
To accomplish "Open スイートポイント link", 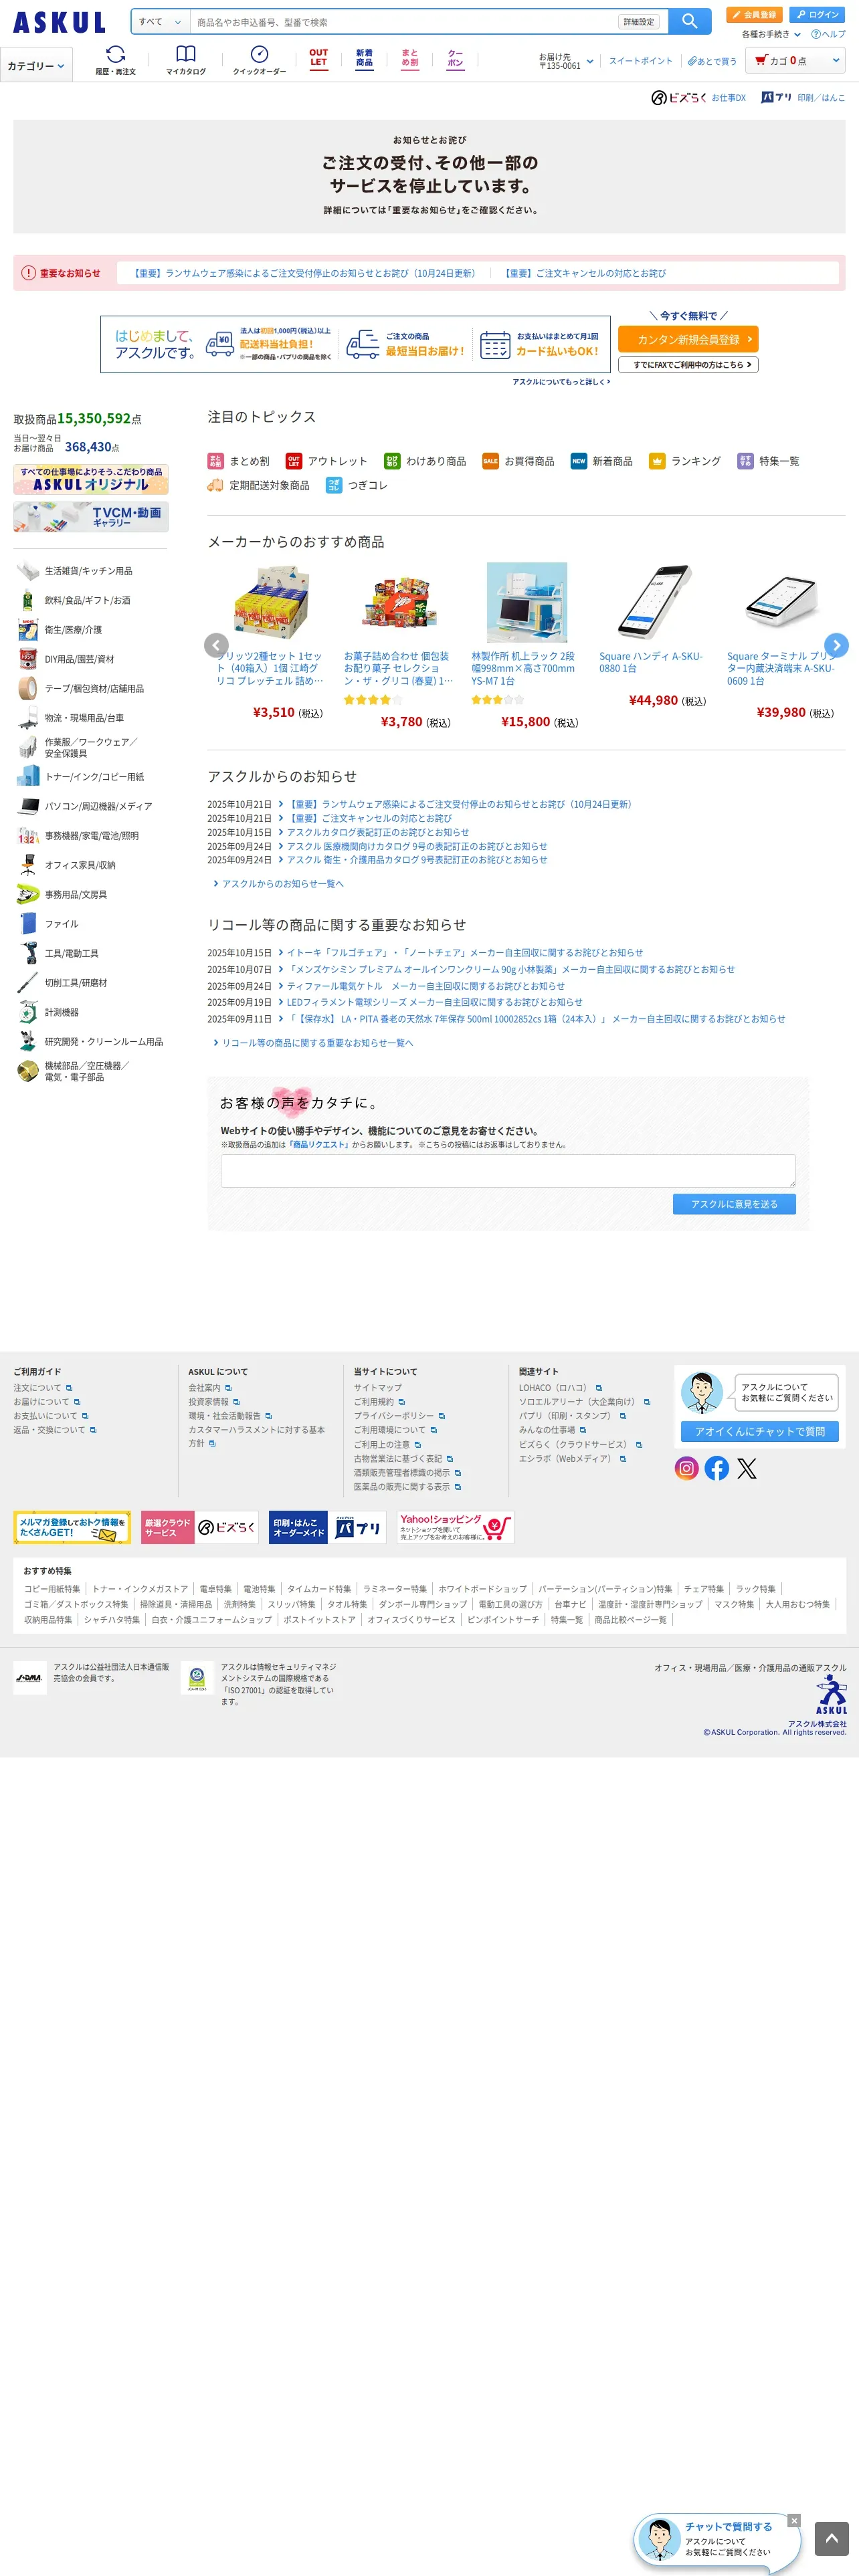I will (641, 61).
